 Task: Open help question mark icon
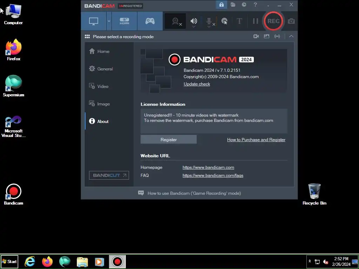click(x=255, y=5)
